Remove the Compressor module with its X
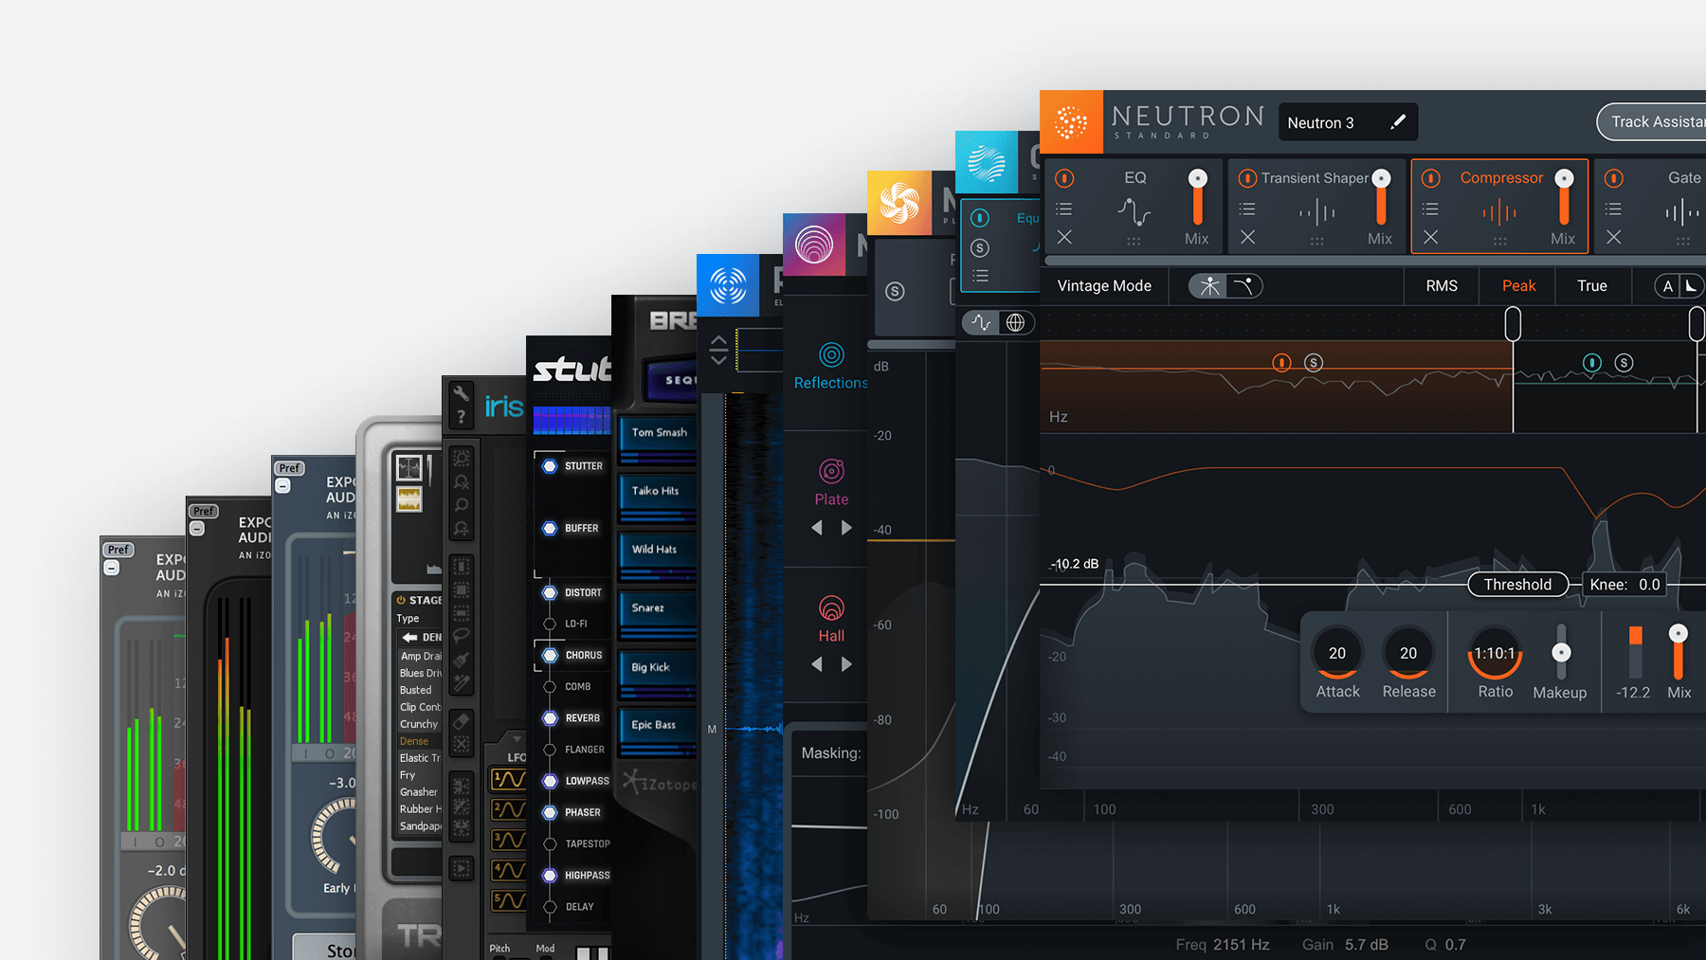1706x960 pixels. click(x=1430, y=237)
